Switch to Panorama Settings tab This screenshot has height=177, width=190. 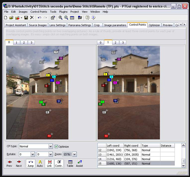tap(79, 25)
